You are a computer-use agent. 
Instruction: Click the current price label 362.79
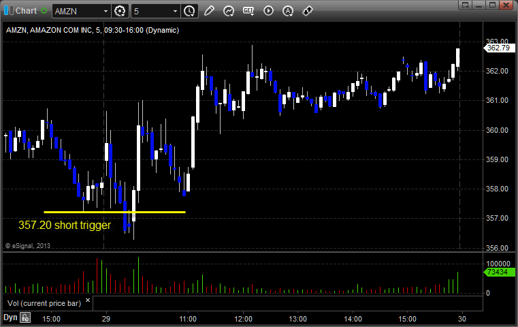click(x=499, y=48)
